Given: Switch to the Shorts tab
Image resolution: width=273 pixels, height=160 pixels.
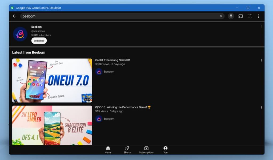Looking at the screenshot, I should pyautogui.click(x=127, y=150).
